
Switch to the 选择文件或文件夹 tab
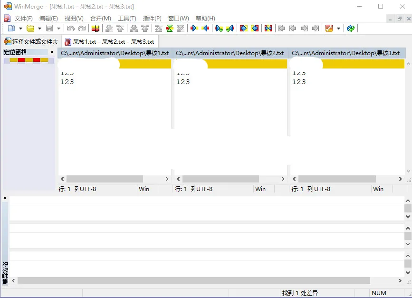coord(31,42)
